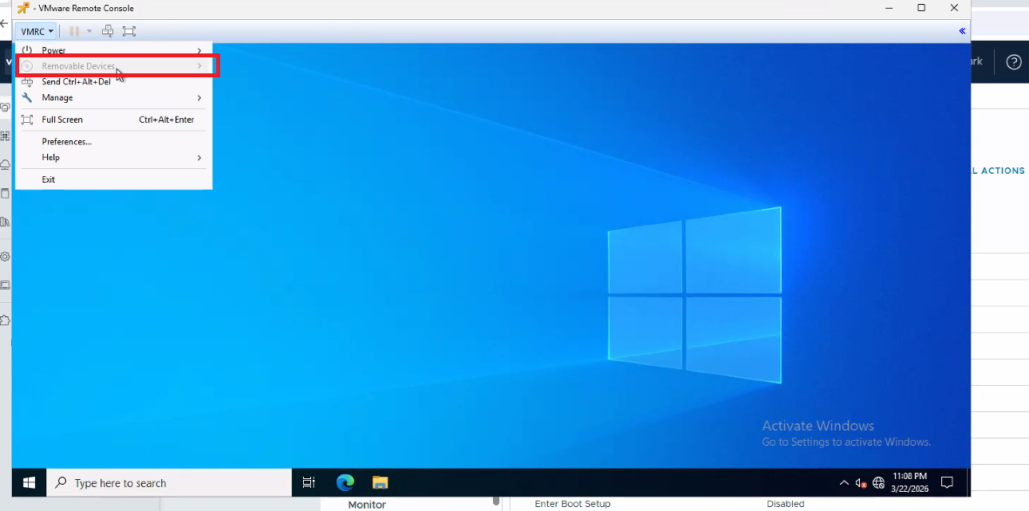Choose Send Ctrl+Alt+Del in the VMRC menu
Screen dimensions: 1029x511
tap(112, 81)
